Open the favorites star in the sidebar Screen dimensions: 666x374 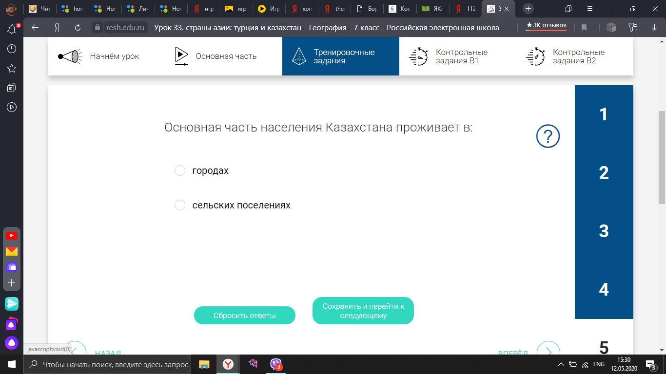(x=12, y=68)
